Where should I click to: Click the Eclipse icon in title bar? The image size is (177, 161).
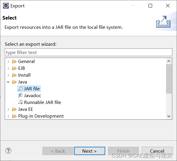pyautogui.click(x=6, y=6)
